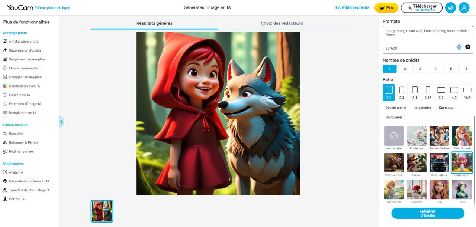Click the Prompte text input field

[x=428, y=39]
